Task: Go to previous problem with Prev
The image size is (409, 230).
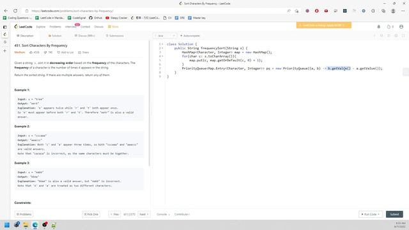Action: (x=114, y=215)
